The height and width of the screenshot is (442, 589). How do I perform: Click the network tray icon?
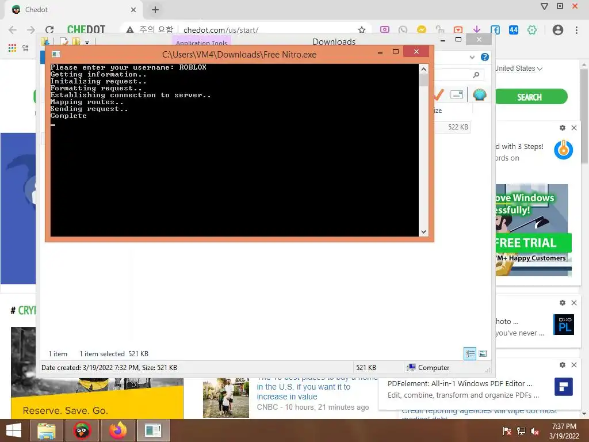coord(521,431)
